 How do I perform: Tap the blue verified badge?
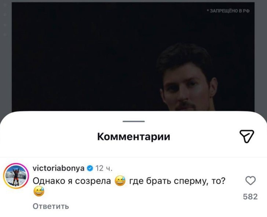[x=90, y=168]
